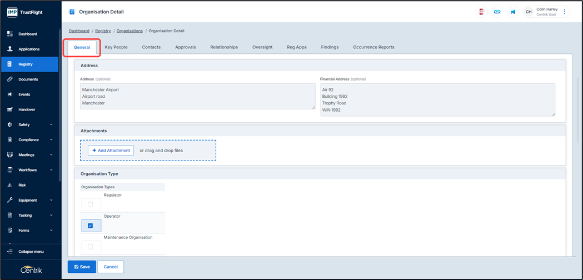Click into the Financial Address text field

point(437,100)
